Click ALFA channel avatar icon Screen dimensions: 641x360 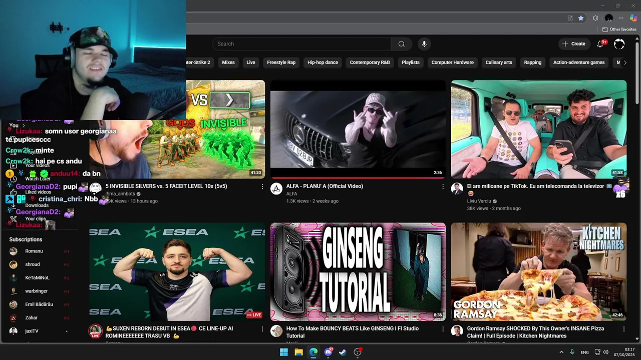point(276,188)
